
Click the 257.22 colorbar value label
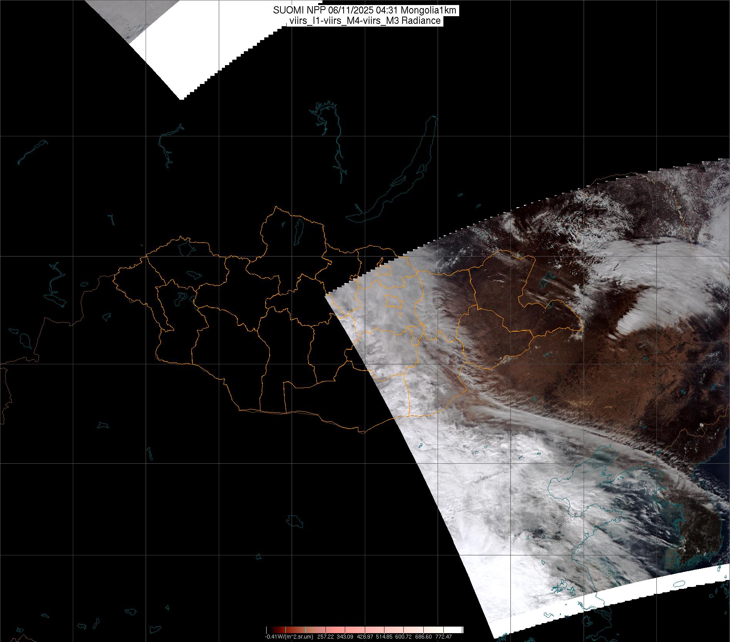point(326,637)
